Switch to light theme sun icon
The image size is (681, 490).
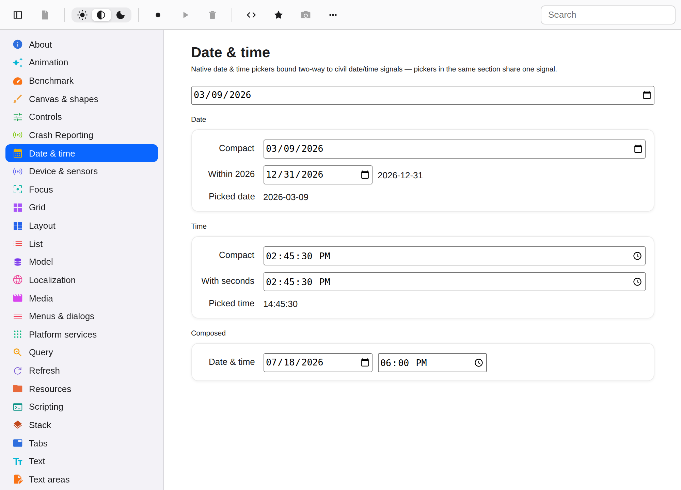82,15
